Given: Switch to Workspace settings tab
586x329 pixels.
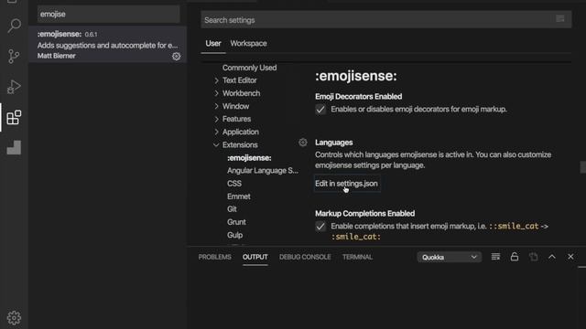Looking at the screenshot, I should [248, 43].
